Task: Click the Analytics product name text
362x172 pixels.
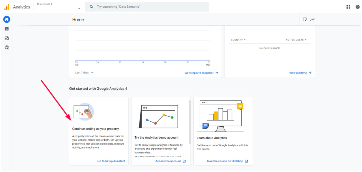Action: (21, 7)
